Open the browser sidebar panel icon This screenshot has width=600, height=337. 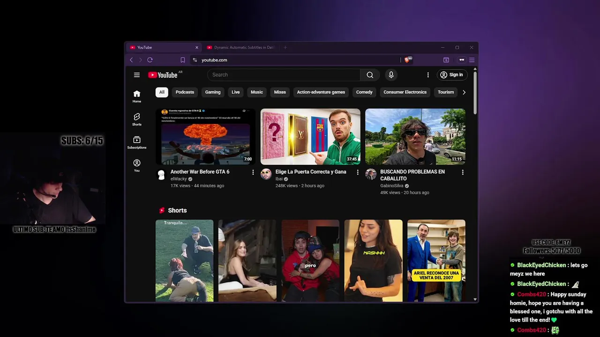pyautogui.click(x=446, y=60)
